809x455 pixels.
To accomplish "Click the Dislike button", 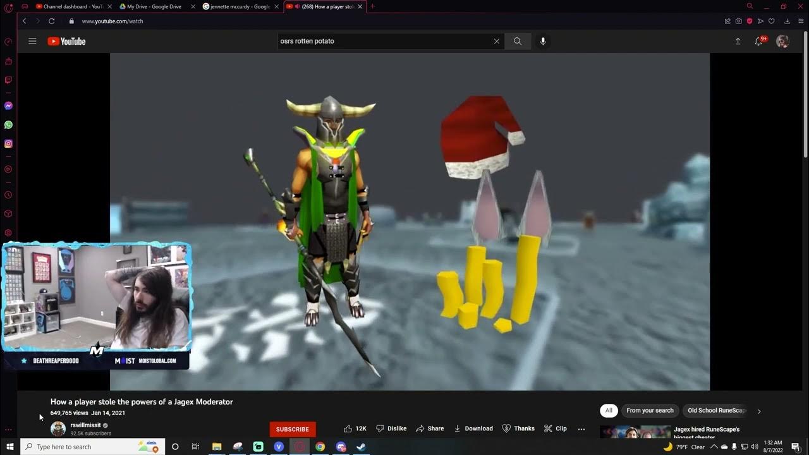I will click(x=391, y=428).
